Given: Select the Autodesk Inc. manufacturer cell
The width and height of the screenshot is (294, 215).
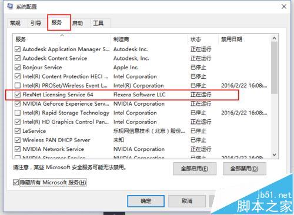Looking at the screenshot, I should coord(131,49).
